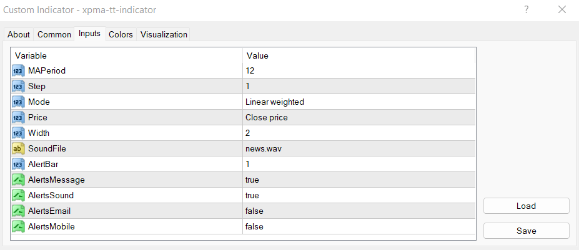Click the integer icon beside AlertBar
This screenshot has height=250, width=579.
tap(18, 164)
